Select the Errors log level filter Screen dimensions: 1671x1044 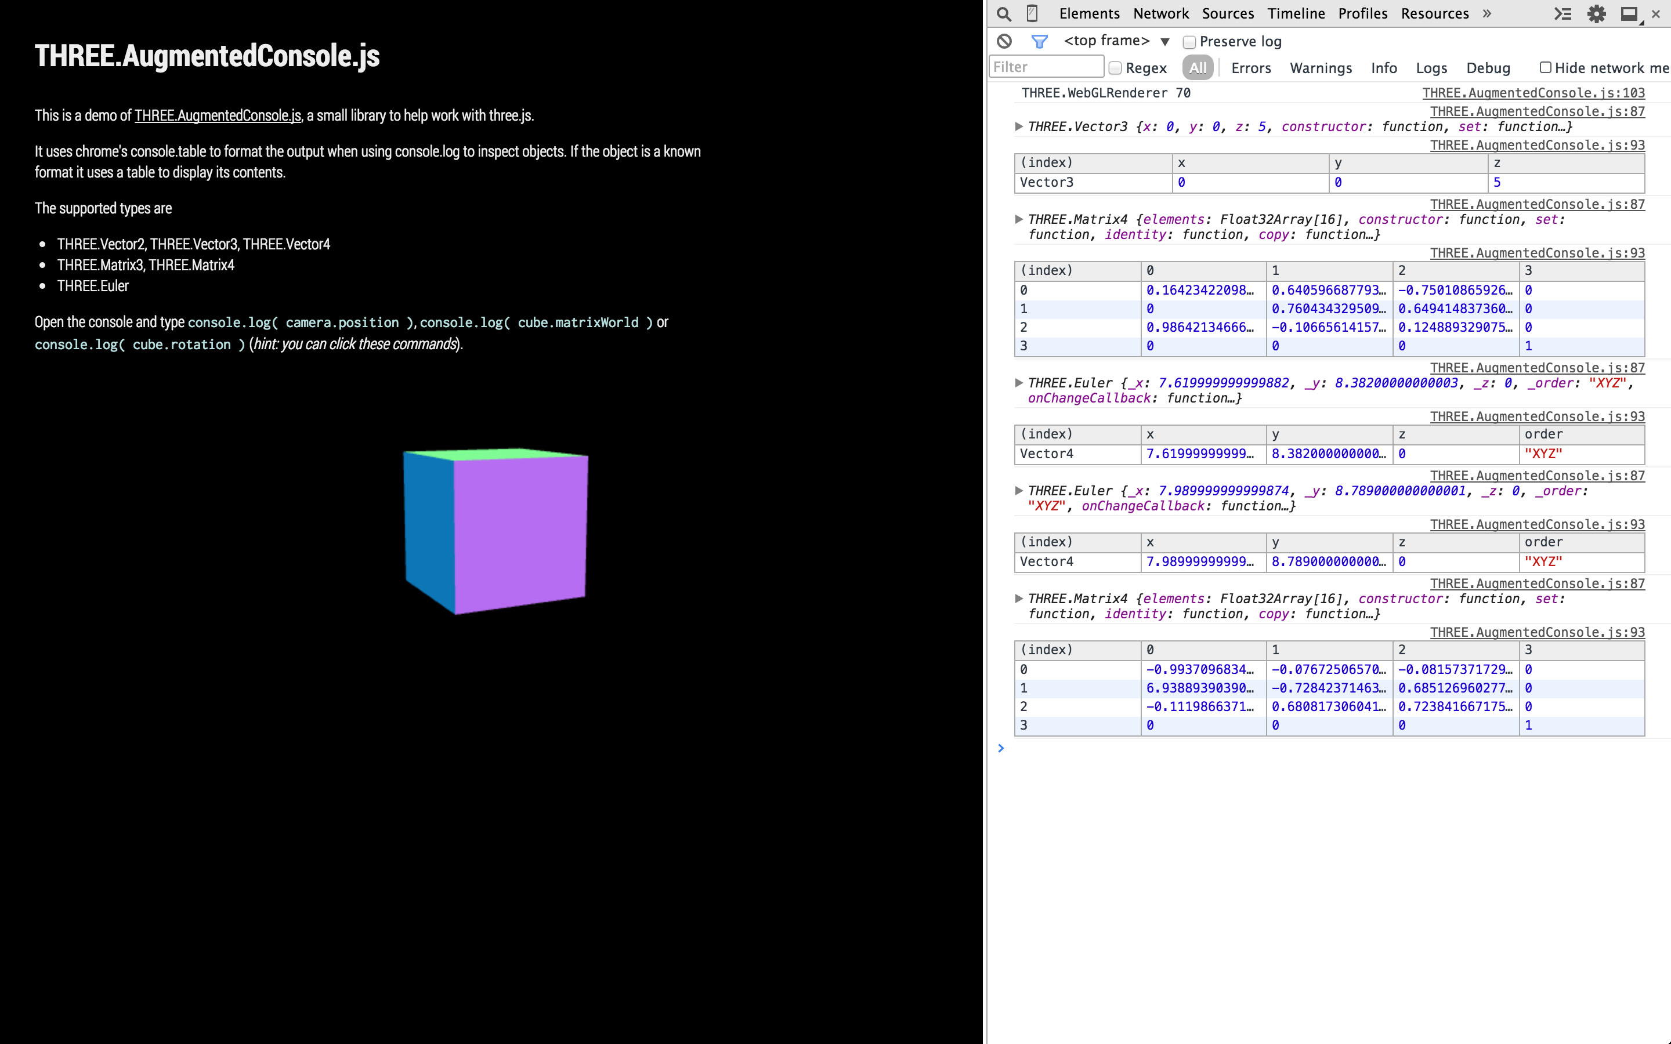1251,68
